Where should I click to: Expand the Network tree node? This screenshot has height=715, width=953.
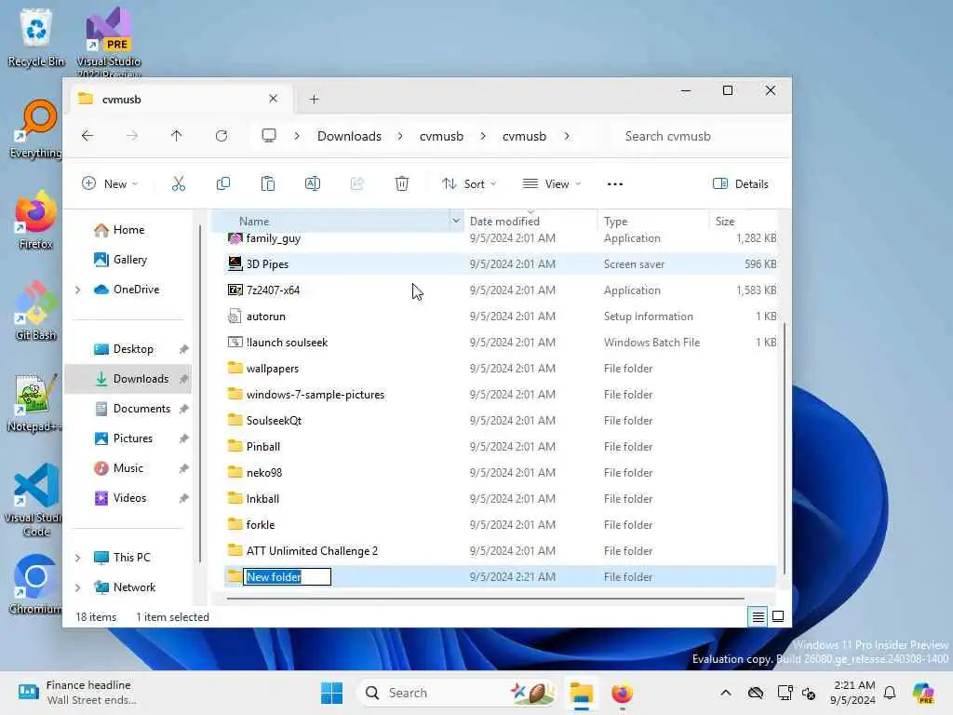78,587
